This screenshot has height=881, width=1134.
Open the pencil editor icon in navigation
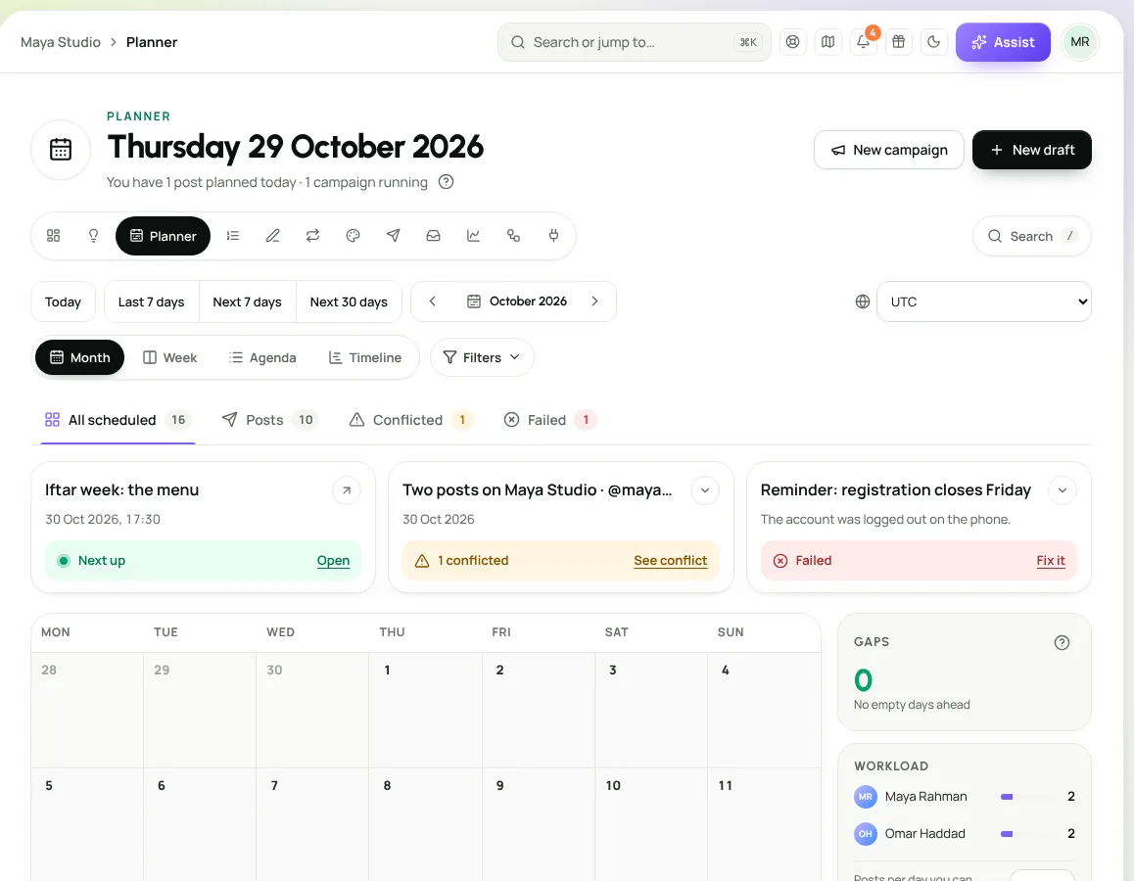[272, 236]
